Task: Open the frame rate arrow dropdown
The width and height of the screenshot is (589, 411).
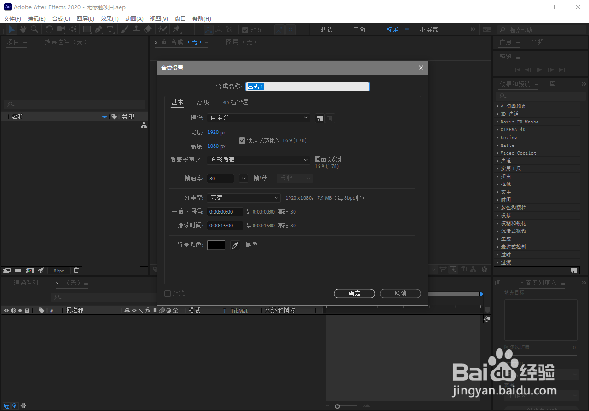Action: tap(243, 179)
